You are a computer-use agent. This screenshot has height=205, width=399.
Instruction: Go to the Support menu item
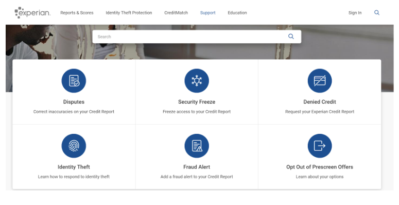[207, 13]
